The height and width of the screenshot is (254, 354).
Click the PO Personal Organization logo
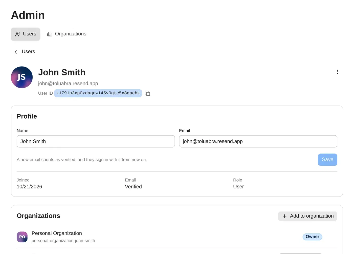[22, 237]
